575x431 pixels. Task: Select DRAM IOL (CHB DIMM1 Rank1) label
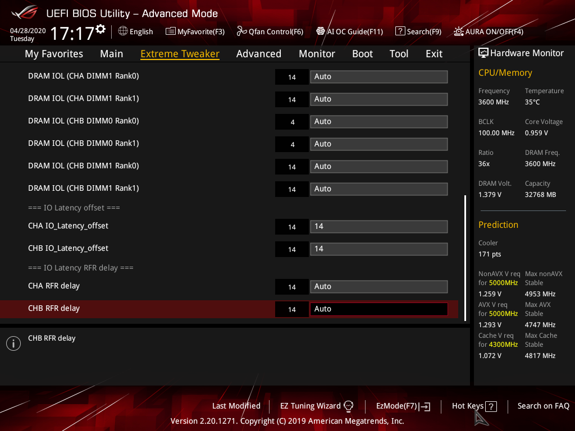pos(84,188)
